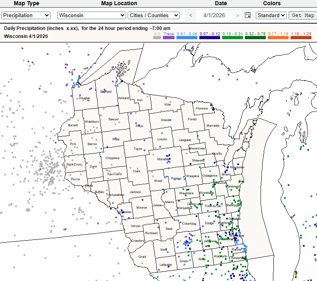Click the Vilas county label on map
Image resolution: width=317 pixels, height=281 pixels.
click(167, 104)
